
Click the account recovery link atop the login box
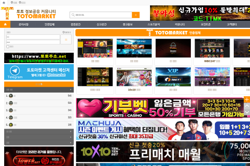[x=67, y=32]
